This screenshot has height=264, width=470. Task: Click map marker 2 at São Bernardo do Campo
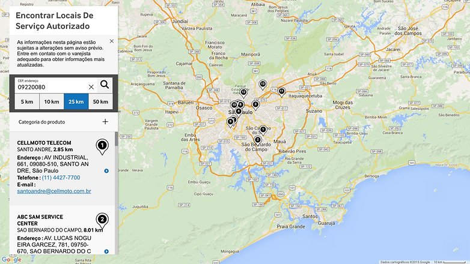pyautogui.click(x=257, y=140)
